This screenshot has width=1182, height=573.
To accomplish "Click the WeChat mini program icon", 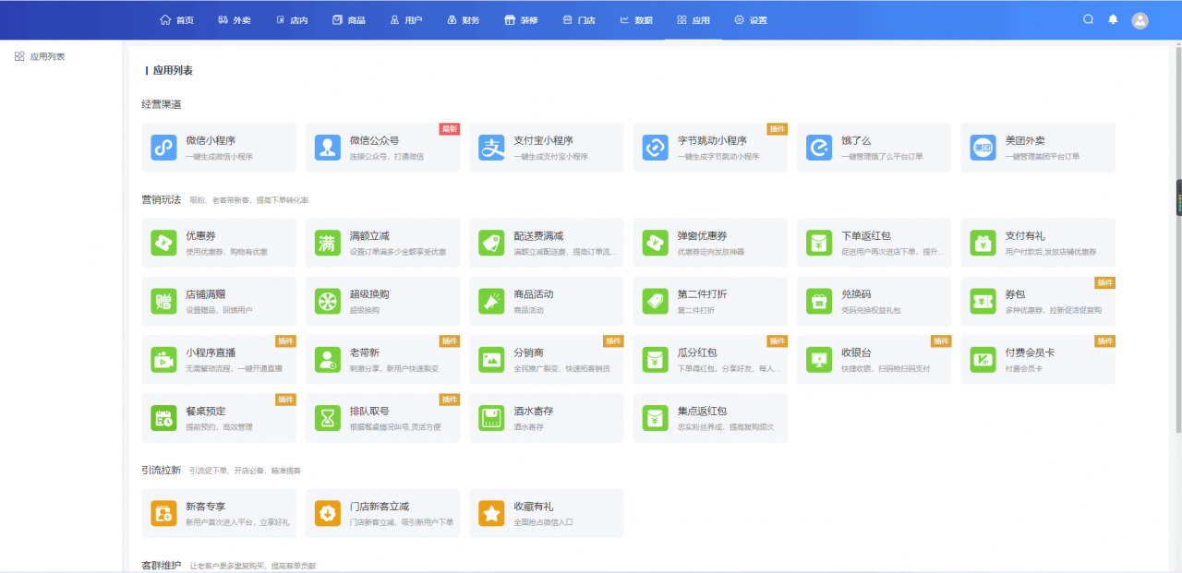I will coord(163,148).
